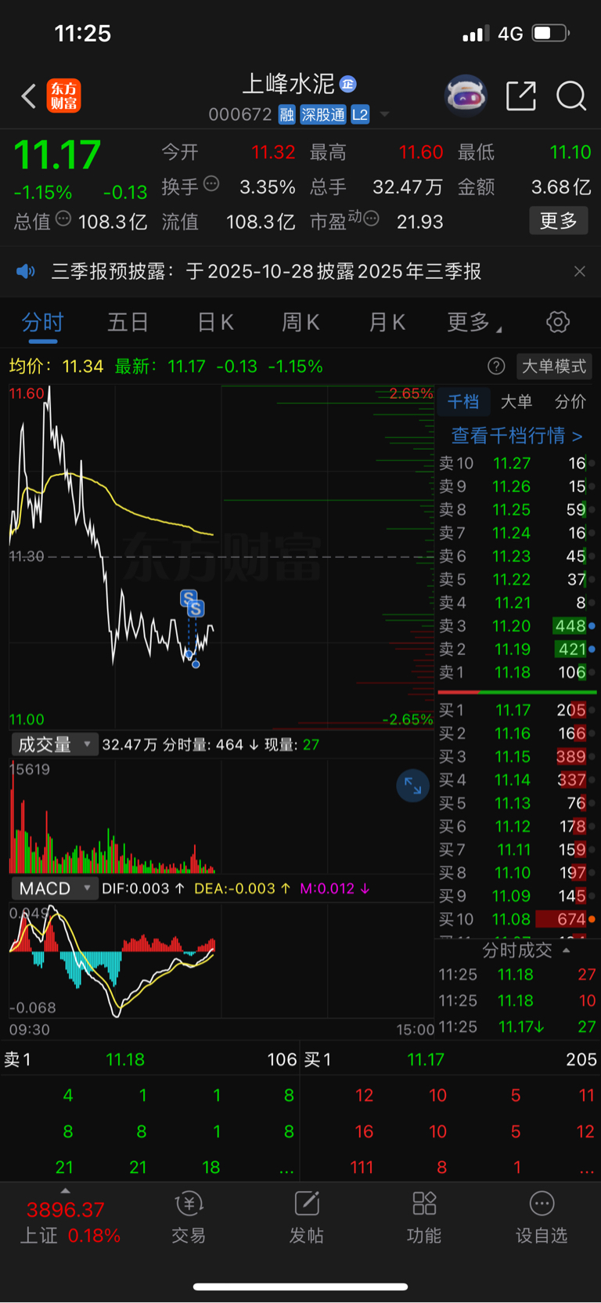Tap the L2 level badge
The width and height of the screenshot is (601, 1303).
[x=360, y=114]
